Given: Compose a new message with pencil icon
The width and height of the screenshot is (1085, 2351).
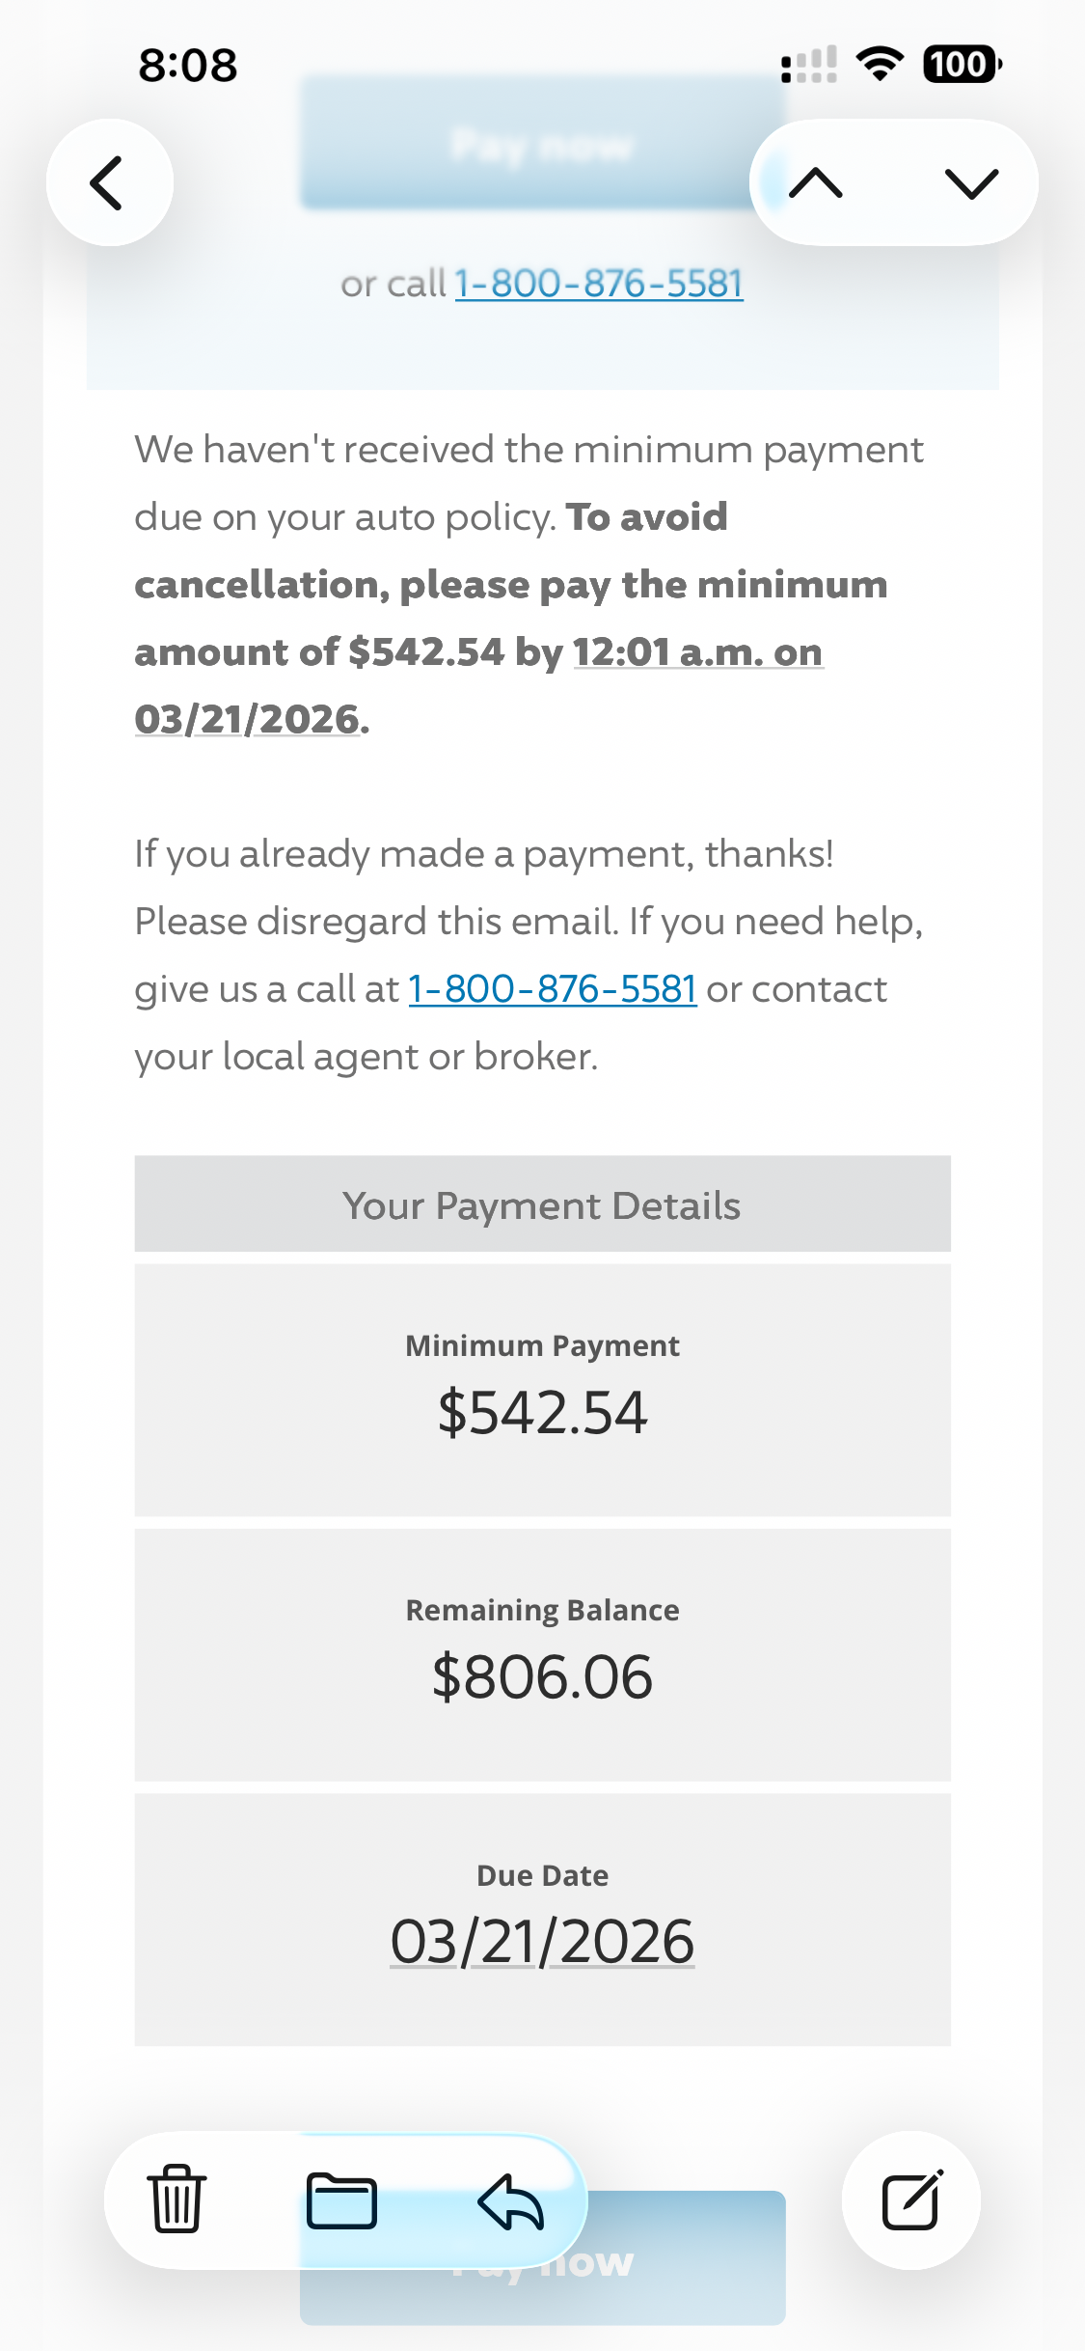Looking at the screenshot, I should (x=910, y=2199).
